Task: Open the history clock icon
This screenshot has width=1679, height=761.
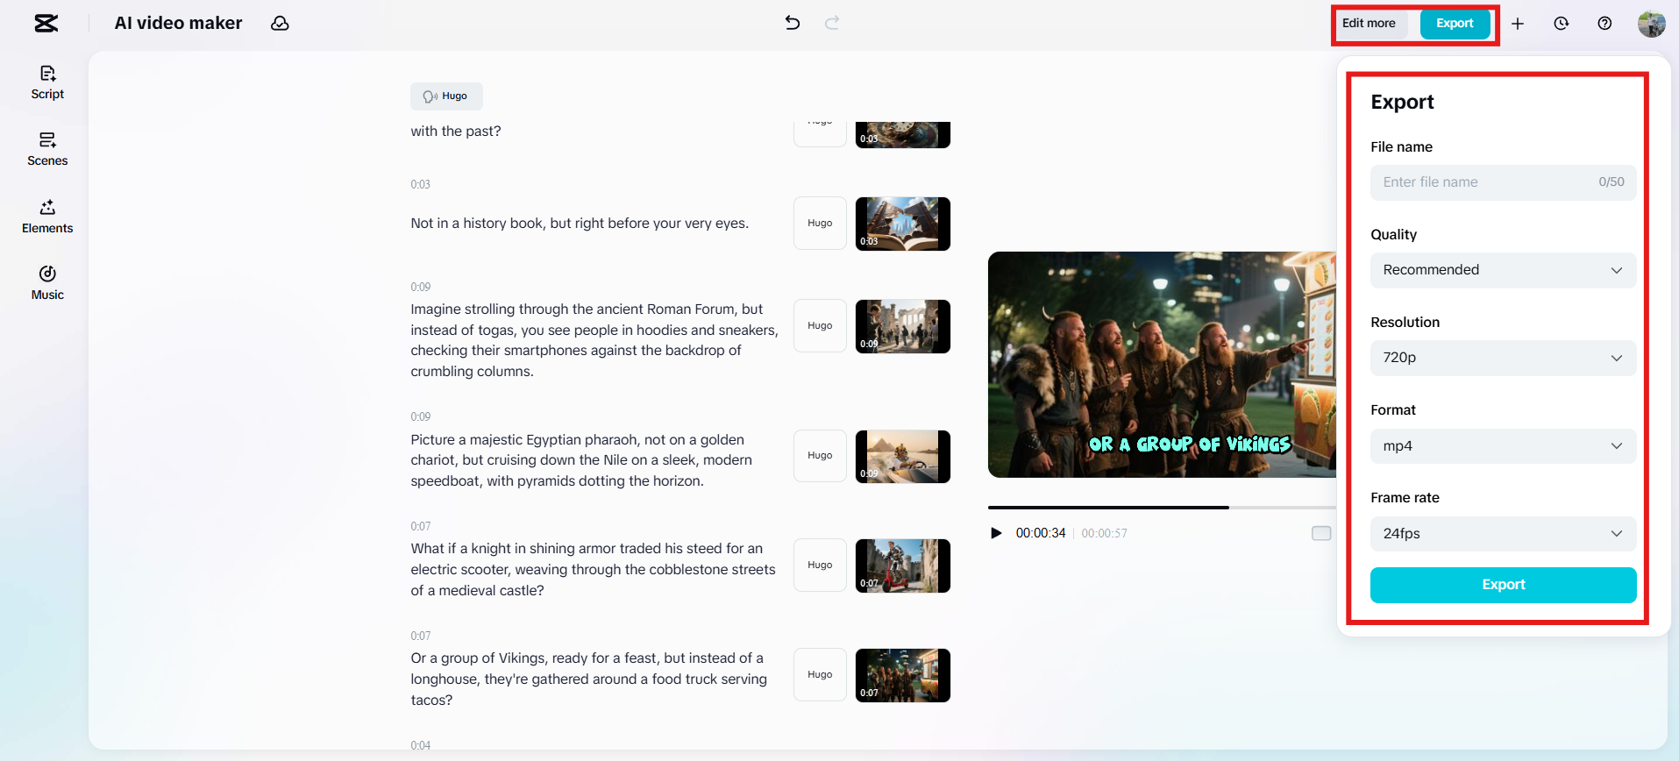Action: point(1562,24)
